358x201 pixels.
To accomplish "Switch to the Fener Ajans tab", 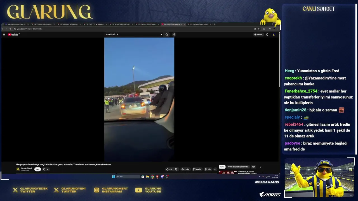I will pos(69,24).
